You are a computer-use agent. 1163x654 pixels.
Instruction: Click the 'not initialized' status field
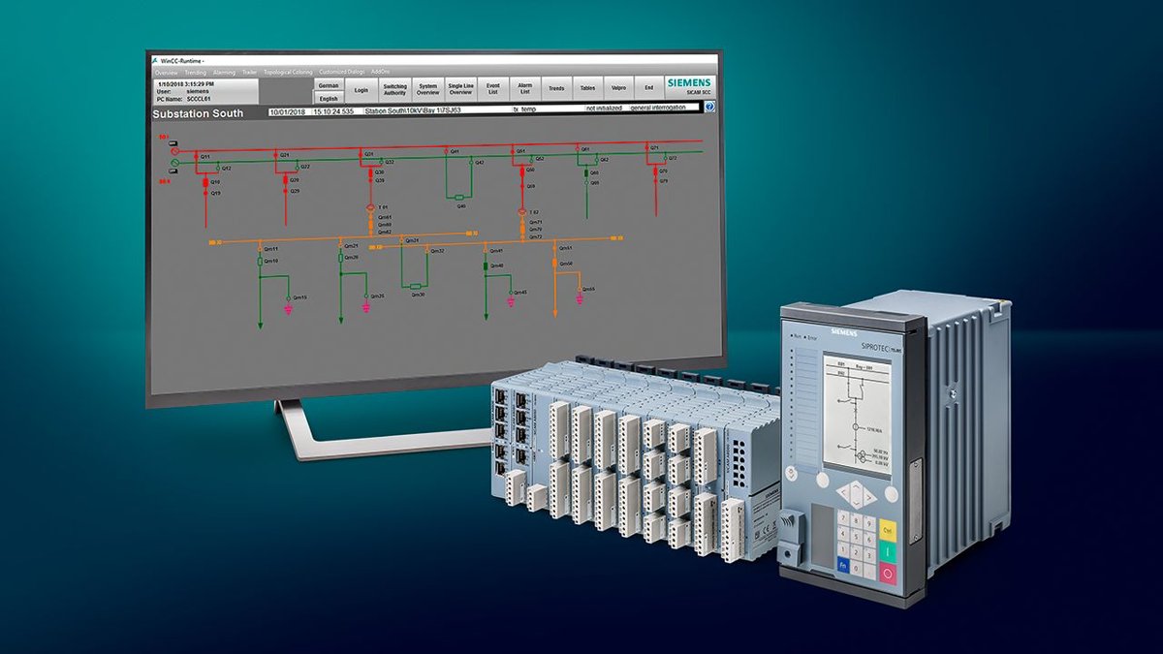click(x=604, y=108)
